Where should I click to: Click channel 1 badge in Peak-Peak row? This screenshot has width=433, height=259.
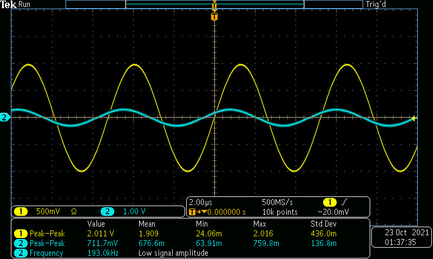click(21, 234)
